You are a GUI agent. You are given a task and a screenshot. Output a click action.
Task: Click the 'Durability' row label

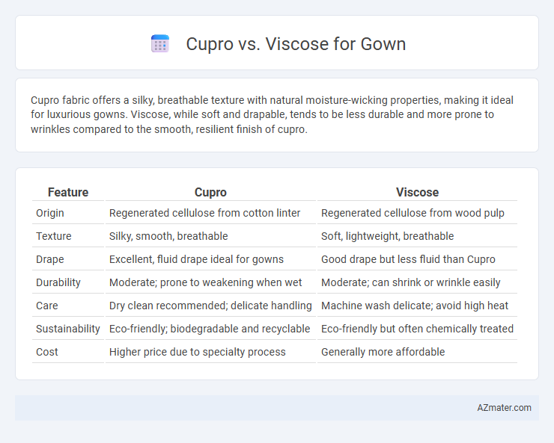tap(58, 282)
